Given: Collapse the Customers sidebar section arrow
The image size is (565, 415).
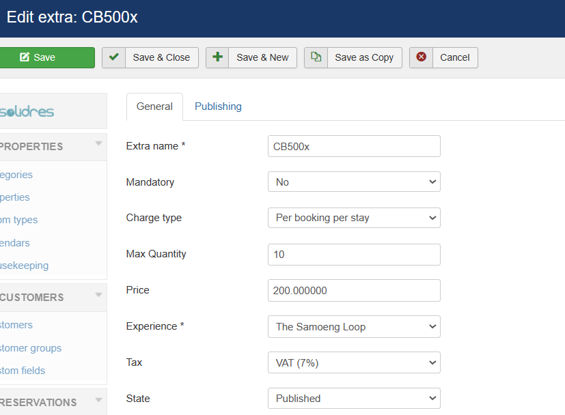Looking at the screenshot, I should tap(98, 295).
